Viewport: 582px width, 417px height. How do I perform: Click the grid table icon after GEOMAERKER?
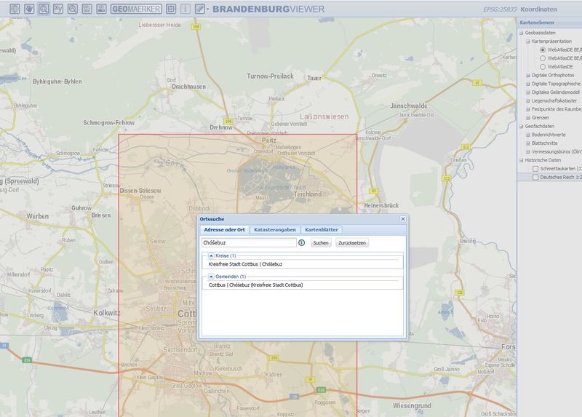[171, 9]
